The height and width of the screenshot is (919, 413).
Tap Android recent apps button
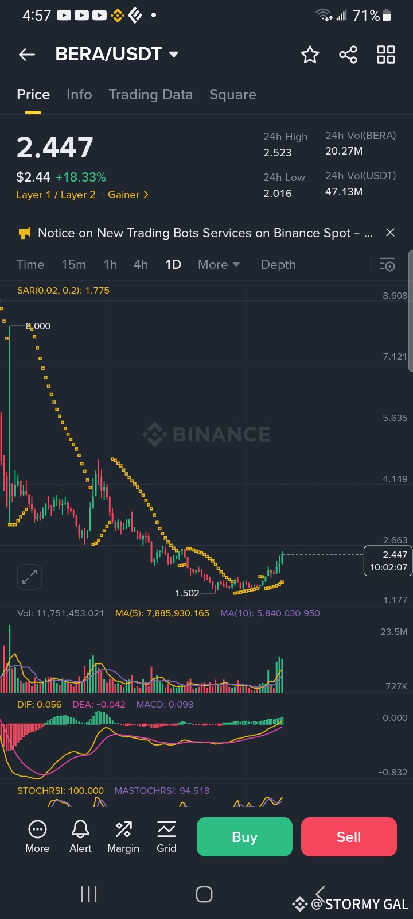pos(89,894)
